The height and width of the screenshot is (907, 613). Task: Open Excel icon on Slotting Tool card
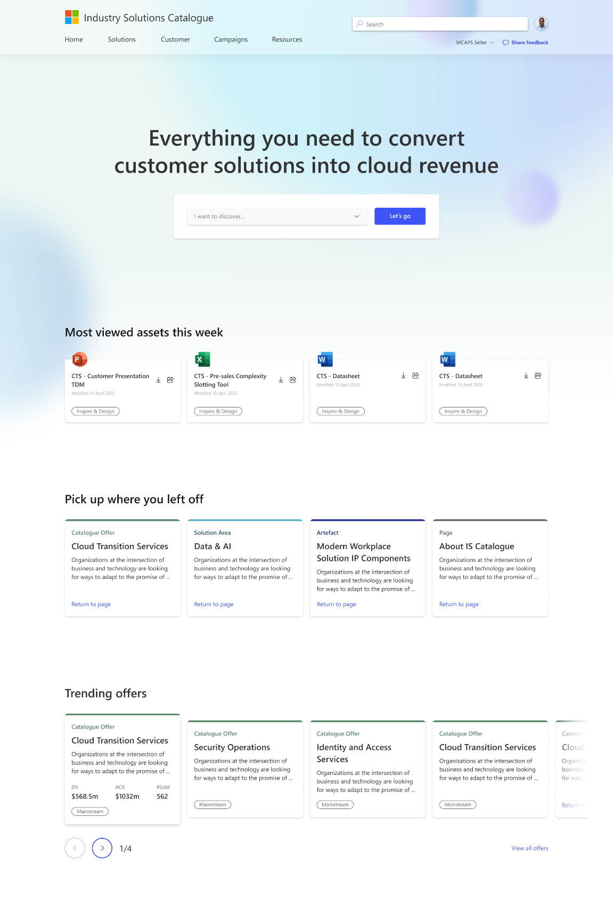202,359
